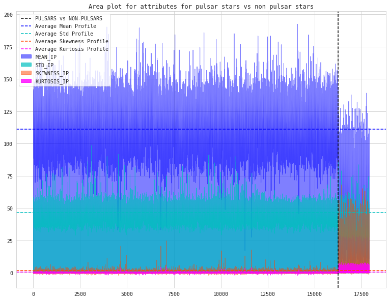Click the STD_IP legend label
Screen dimensions: 389x300
(x=44, y=66)
